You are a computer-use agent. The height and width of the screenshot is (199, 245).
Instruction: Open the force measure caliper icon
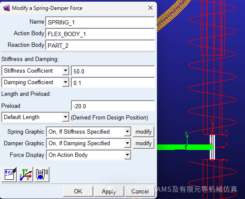click(42, 175)
